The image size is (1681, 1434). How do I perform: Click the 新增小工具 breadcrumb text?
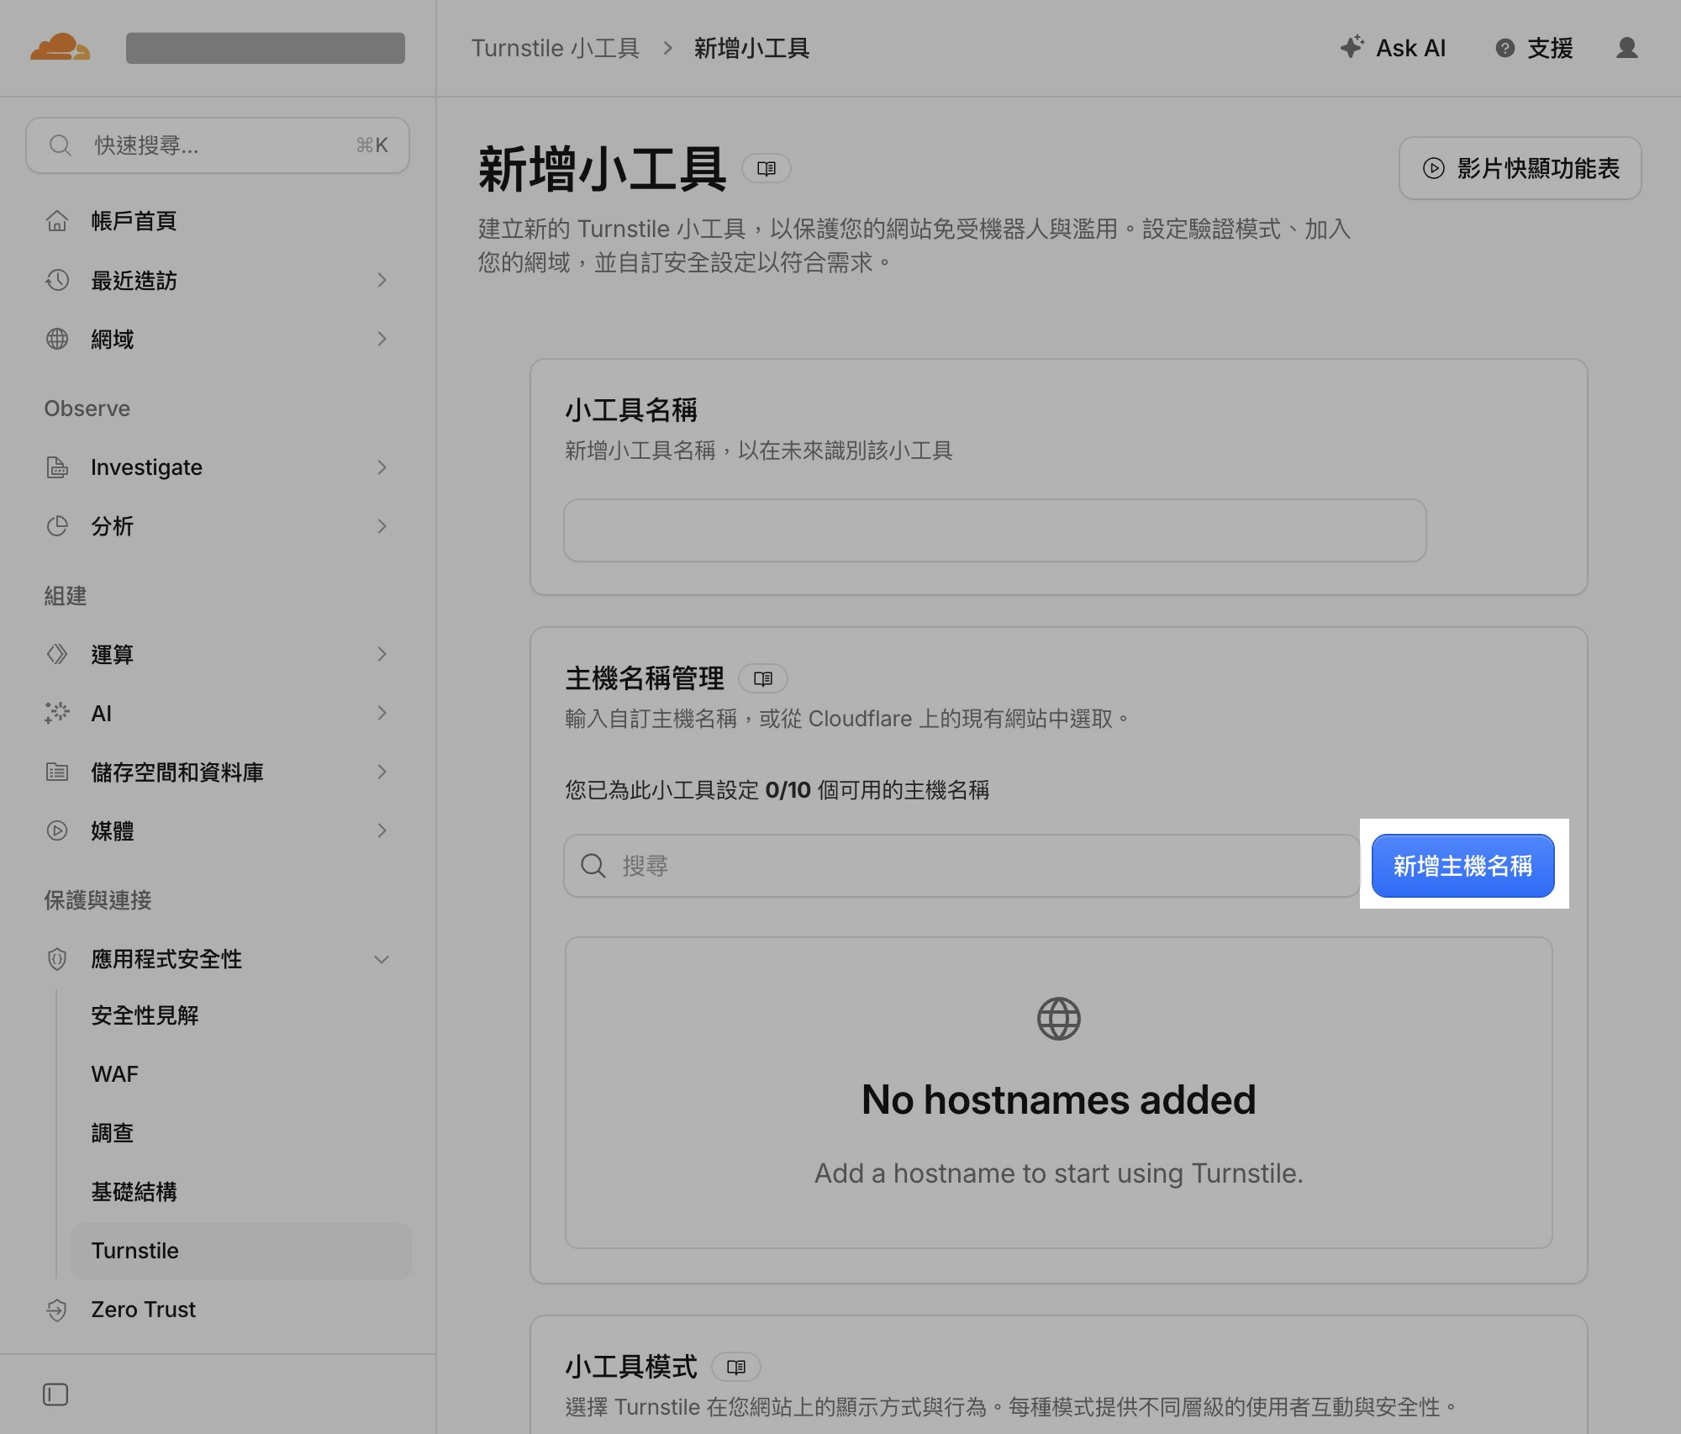751,48
